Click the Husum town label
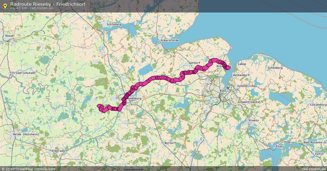This screenshot has height=171, width=327. pyautogui.click(x=9, y=36)
